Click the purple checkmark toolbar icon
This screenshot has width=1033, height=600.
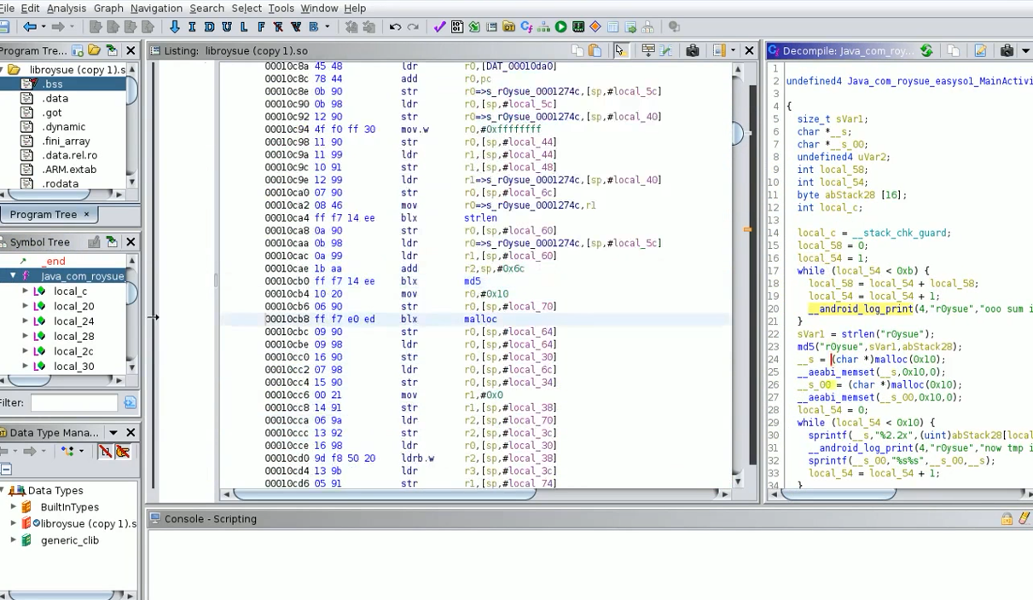point(439,27)
